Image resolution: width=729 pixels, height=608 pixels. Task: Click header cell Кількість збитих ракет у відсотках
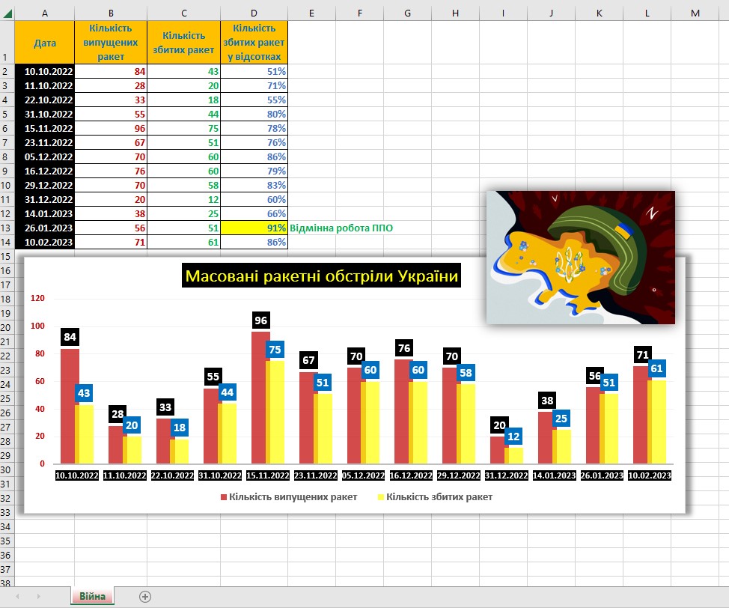(x=254, y=43)
